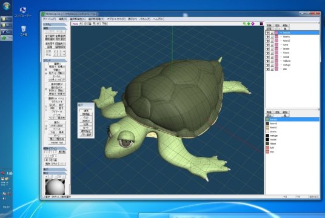Click the lock icon in tume object row
Screen dimensions: 325x218
[272, 45]
